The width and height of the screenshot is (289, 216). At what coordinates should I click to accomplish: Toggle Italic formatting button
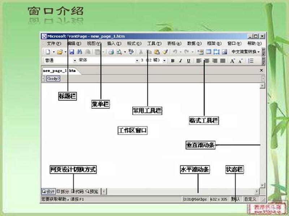(181, 61)
